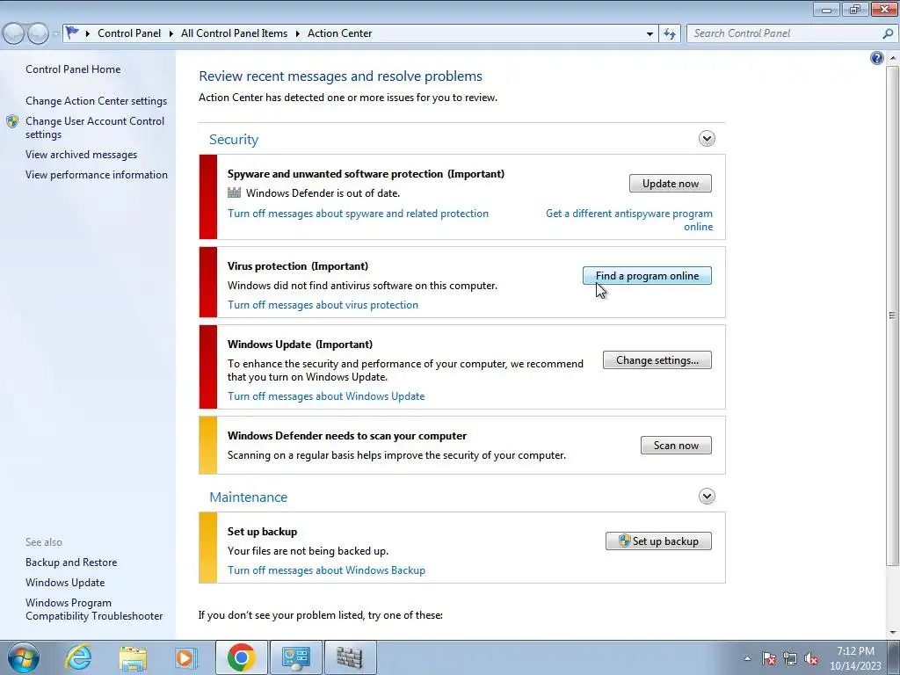Open the recent pages dropdown arrow

[x=55, y=33]
